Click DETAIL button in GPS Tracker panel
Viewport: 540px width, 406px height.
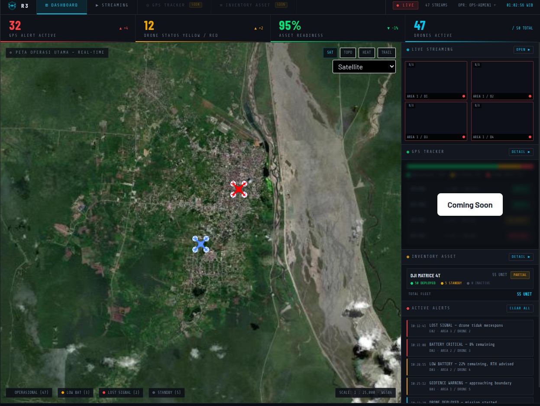pyautogui.click(x=521, y=152)
